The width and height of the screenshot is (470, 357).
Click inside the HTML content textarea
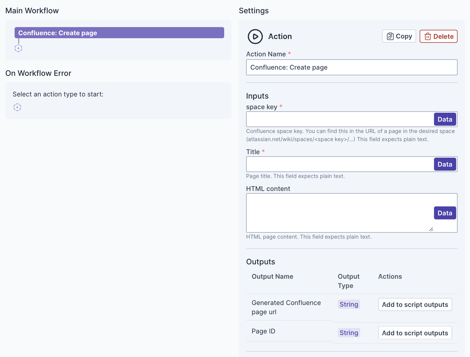(338, 213)
